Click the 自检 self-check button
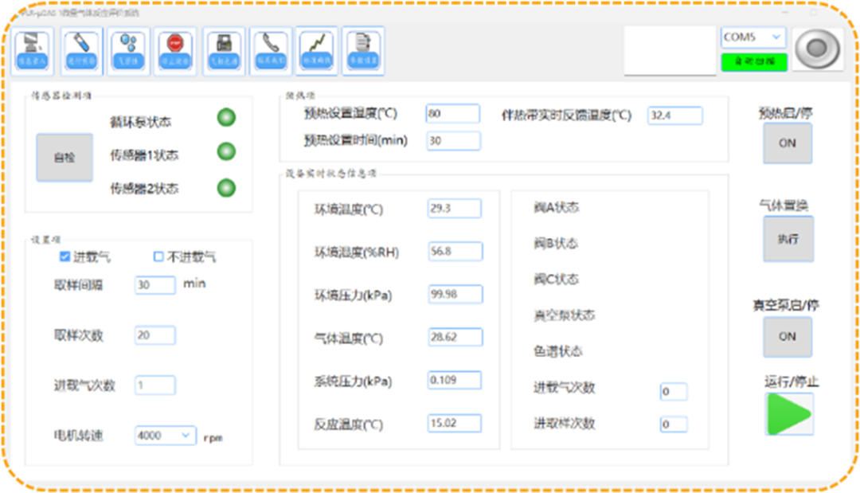The width and height of the screenshot is (860, 493). click(x=64, y=158)
